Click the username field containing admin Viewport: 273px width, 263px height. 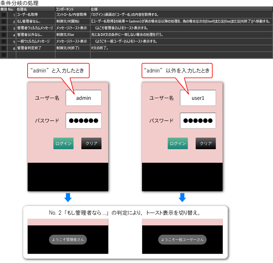pos(84,98)
